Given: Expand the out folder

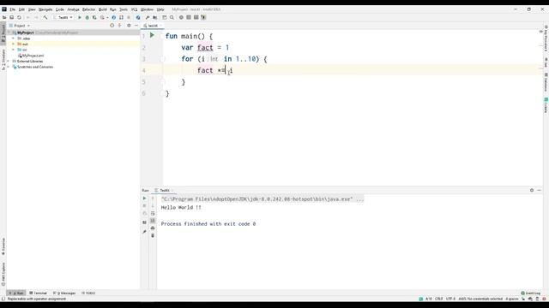Looking at the screenshot, I should coord(14,44).
